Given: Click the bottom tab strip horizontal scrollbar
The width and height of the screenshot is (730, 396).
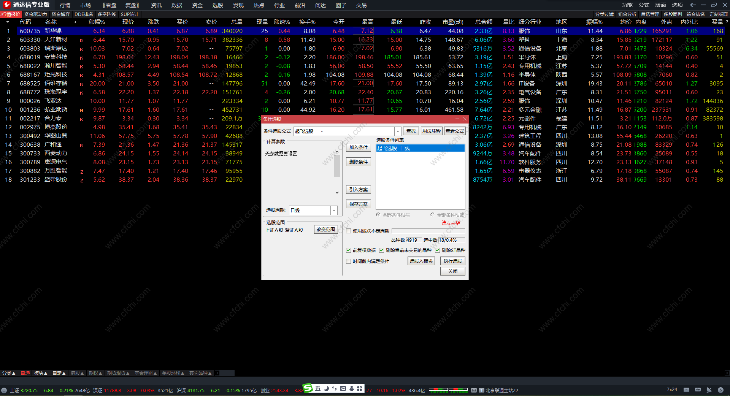Looking at the screenshot, I should coord(227,373).
